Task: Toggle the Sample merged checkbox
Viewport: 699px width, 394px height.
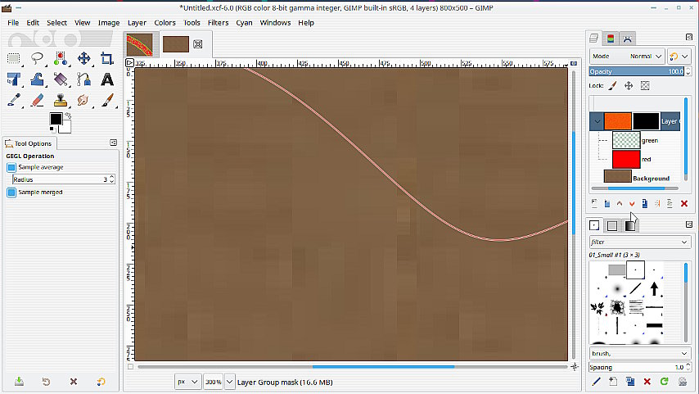Action: pos(11,192)
